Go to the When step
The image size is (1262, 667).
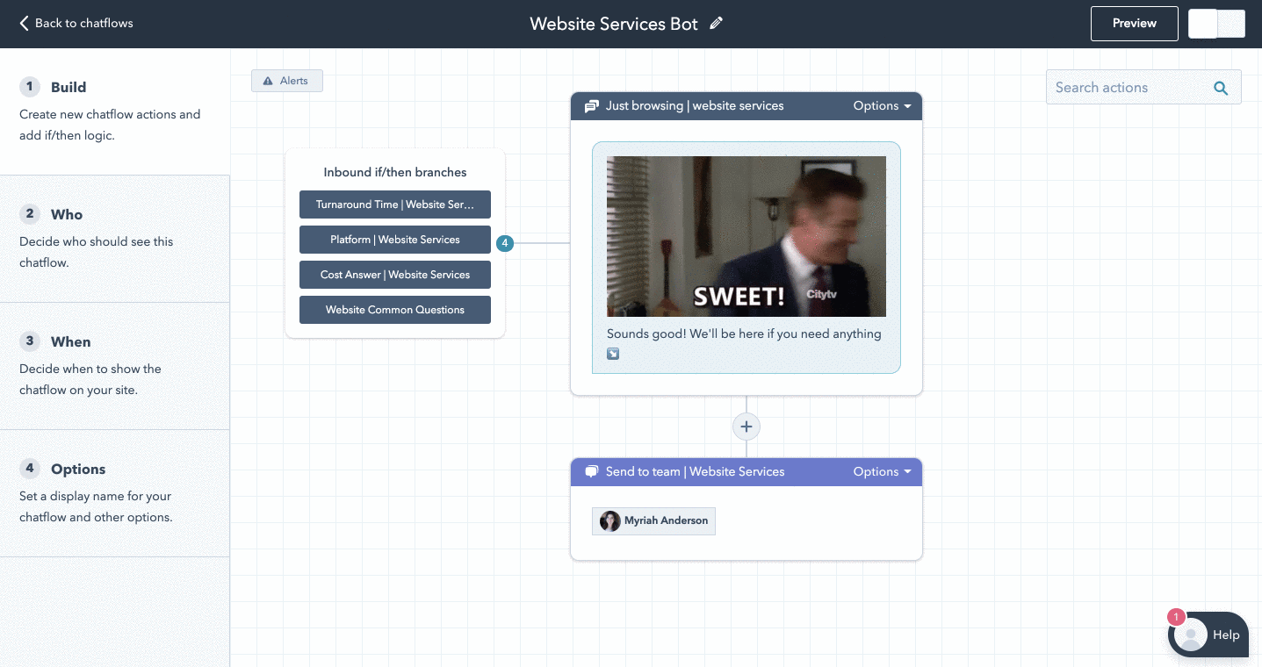115,366
